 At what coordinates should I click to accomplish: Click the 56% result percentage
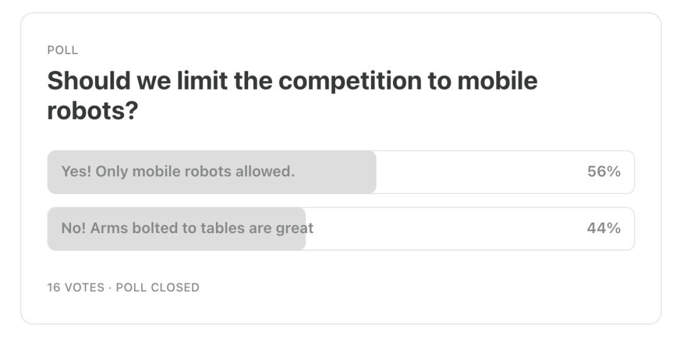(604, 171)
